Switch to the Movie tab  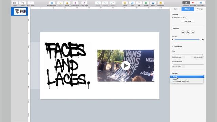coord(188,9)
